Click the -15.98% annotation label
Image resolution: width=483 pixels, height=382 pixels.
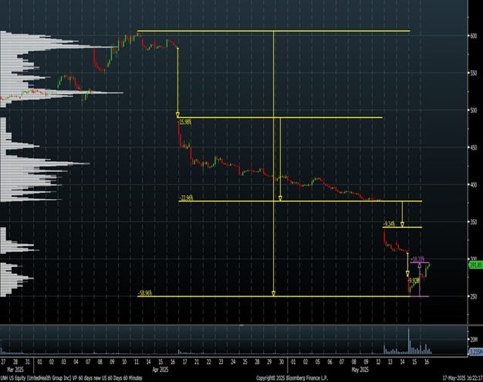click(185, 122)
